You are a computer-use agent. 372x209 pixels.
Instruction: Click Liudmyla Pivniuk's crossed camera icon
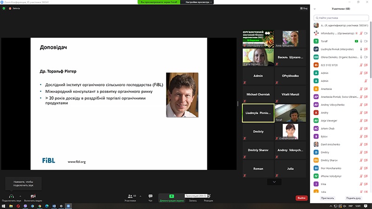coord(366,49)
